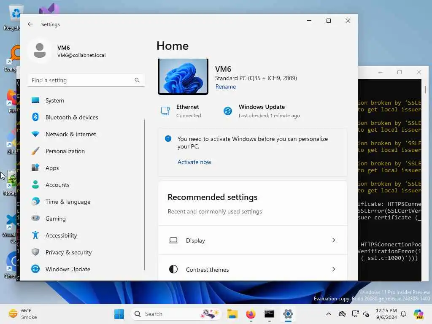Open the Display recommended setting
Viewport: 432px width, 324px height.
pyautogui.click(x=252, y=240)
